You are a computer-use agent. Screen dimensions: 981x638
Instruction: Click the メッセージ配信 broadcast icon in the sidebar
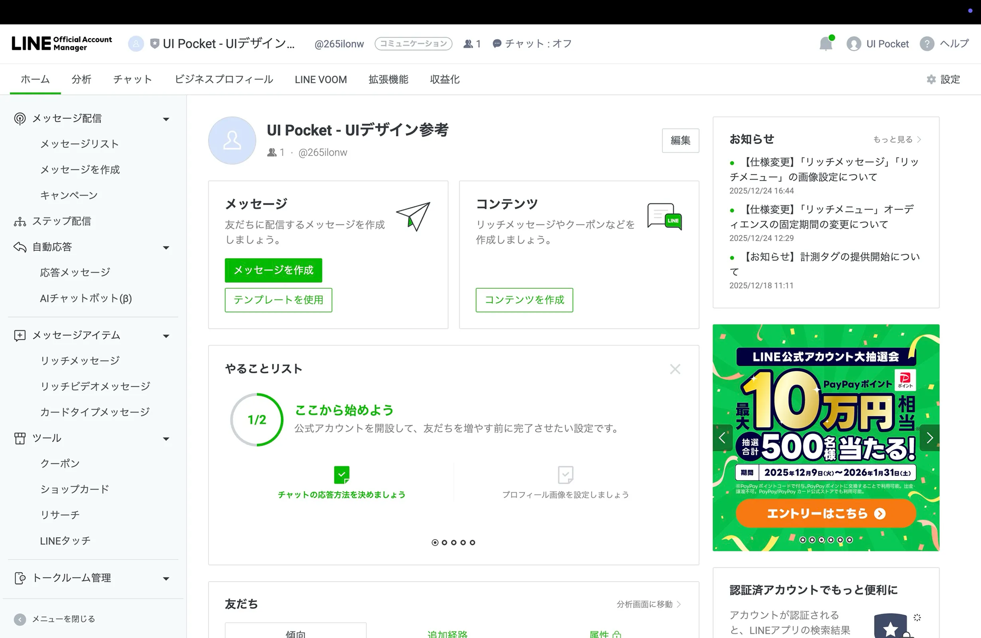tap(20, 118)
